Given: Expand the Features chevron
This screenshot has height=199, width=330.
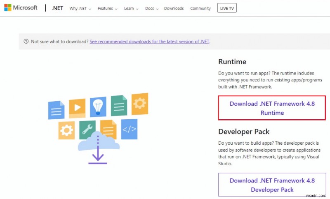Looking at the screenshot, I should click(x=116, y=9).
